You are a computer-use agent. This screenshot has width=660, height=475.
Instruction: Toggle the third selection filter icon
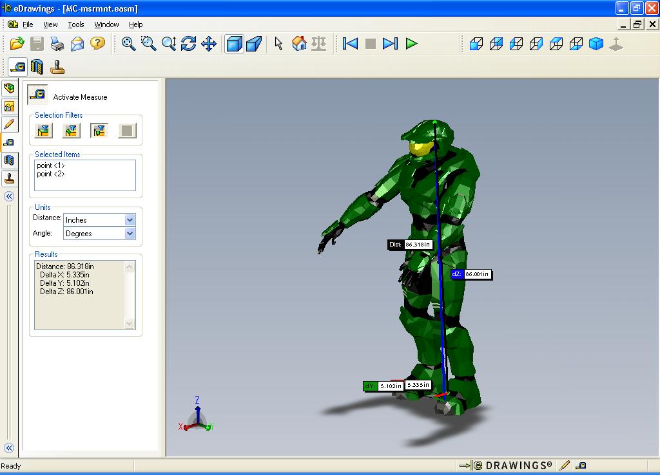pyautogui.click(x=99, y=131)
